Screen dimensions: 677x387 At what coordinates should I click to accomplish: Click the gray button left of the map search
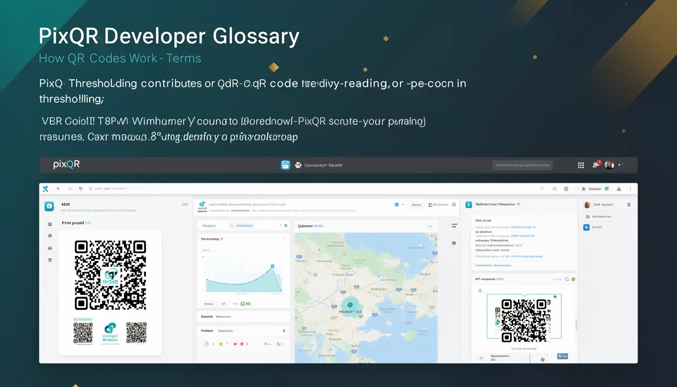pos(416,205)
